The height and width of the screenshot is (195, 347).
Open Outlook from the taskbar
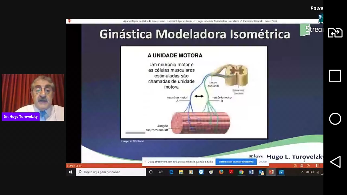click(261, 172)
